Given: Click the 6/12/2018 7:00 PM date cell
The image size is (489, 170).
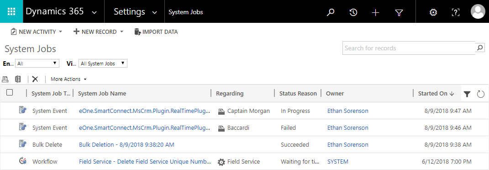Looking at the screenshot, I should pyautogui.click(x=447, y=162).
